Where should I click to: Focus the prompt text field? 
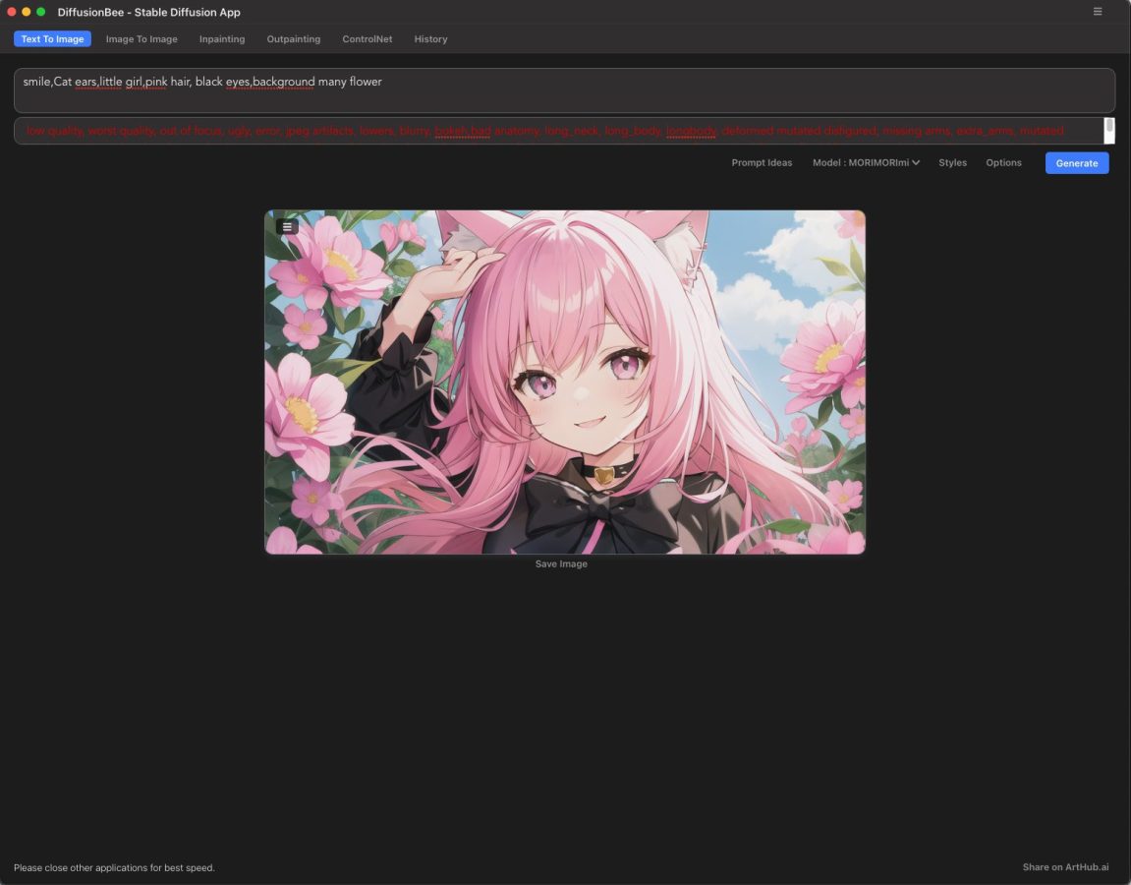click(564, 90)
